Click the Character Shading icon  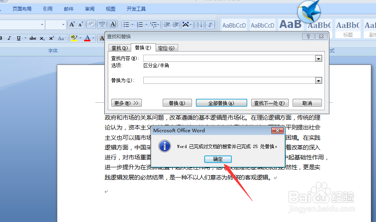pyautogui.click(x=102, y=38)
